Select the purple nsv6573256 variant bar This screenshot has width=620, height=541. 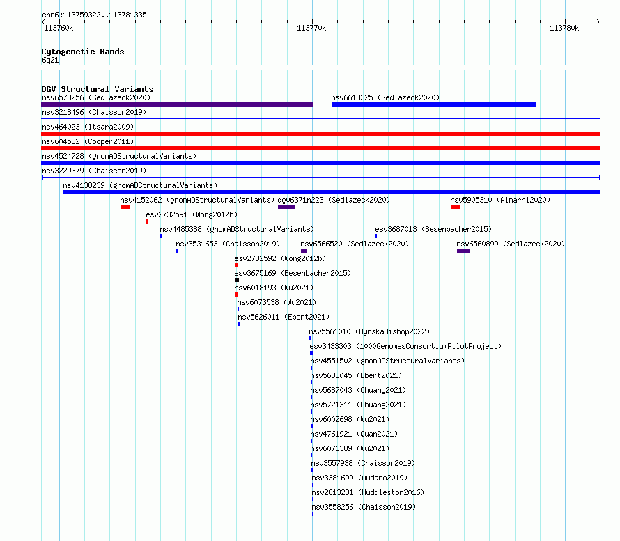[x=177, y=104]
